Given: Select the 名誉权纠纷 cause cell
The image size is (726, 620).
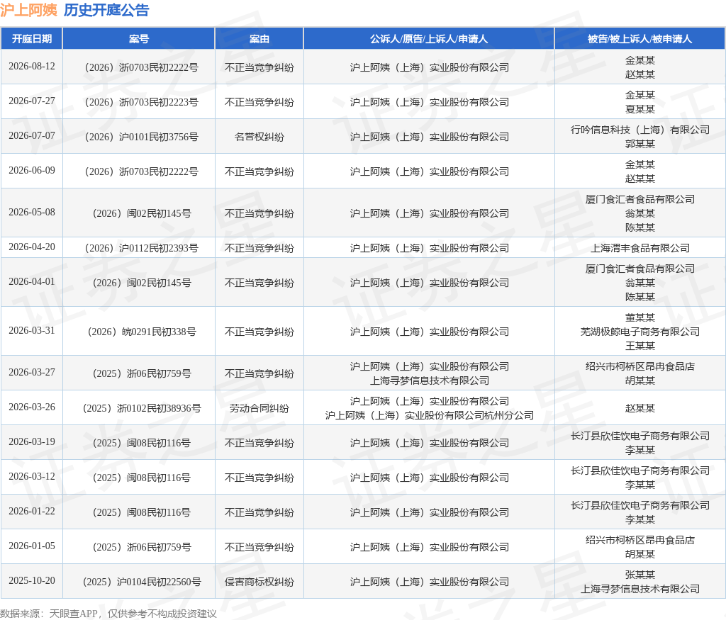Looking at the screenshot, I should point(259,137).
